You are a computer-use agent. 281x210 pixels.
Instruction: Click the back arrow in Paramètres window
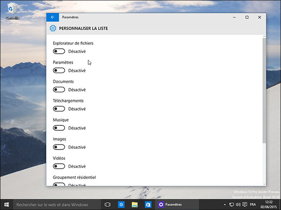pos(52,17)
